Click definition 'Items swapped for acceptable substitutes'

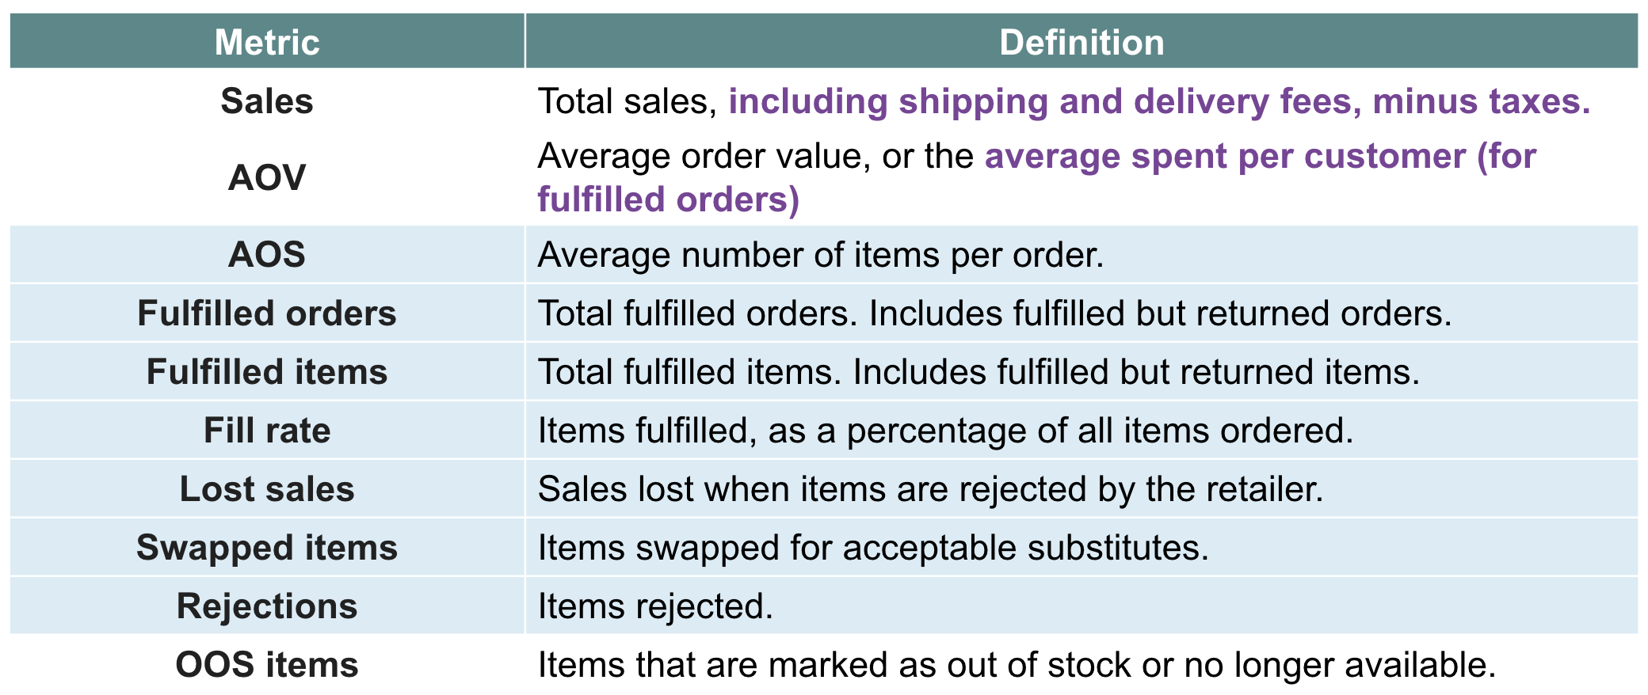[x=873, y=548]
